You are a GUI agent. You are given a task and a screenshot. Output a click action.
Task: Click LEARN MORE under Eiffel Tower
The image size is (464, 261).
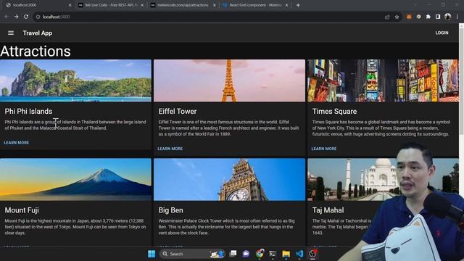[x=170, y=149]
